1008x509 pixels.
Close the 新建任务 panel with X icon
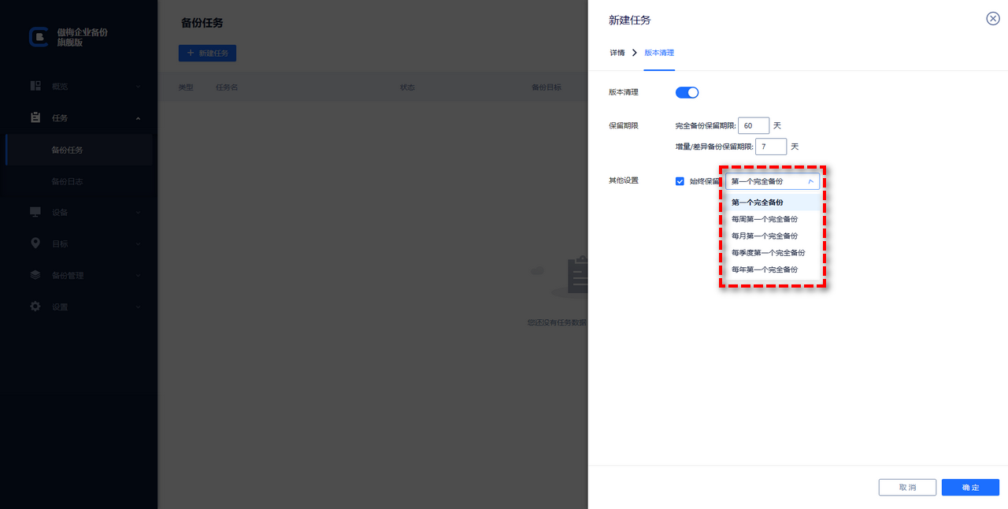coord(992,19)
